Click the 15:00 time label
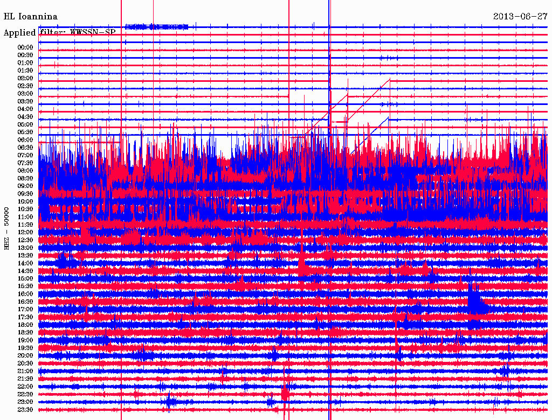Viewport: 552px width, 420px height. [25, 278]
